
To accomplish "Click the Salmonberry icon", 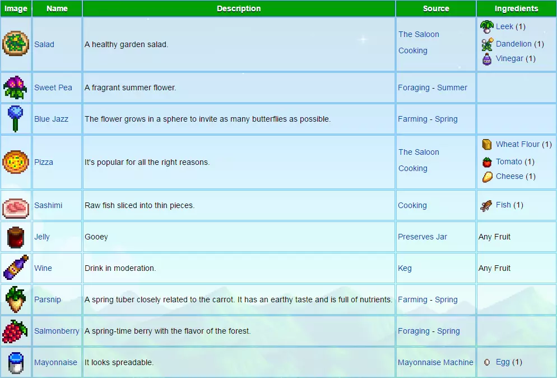I will 15,331.
